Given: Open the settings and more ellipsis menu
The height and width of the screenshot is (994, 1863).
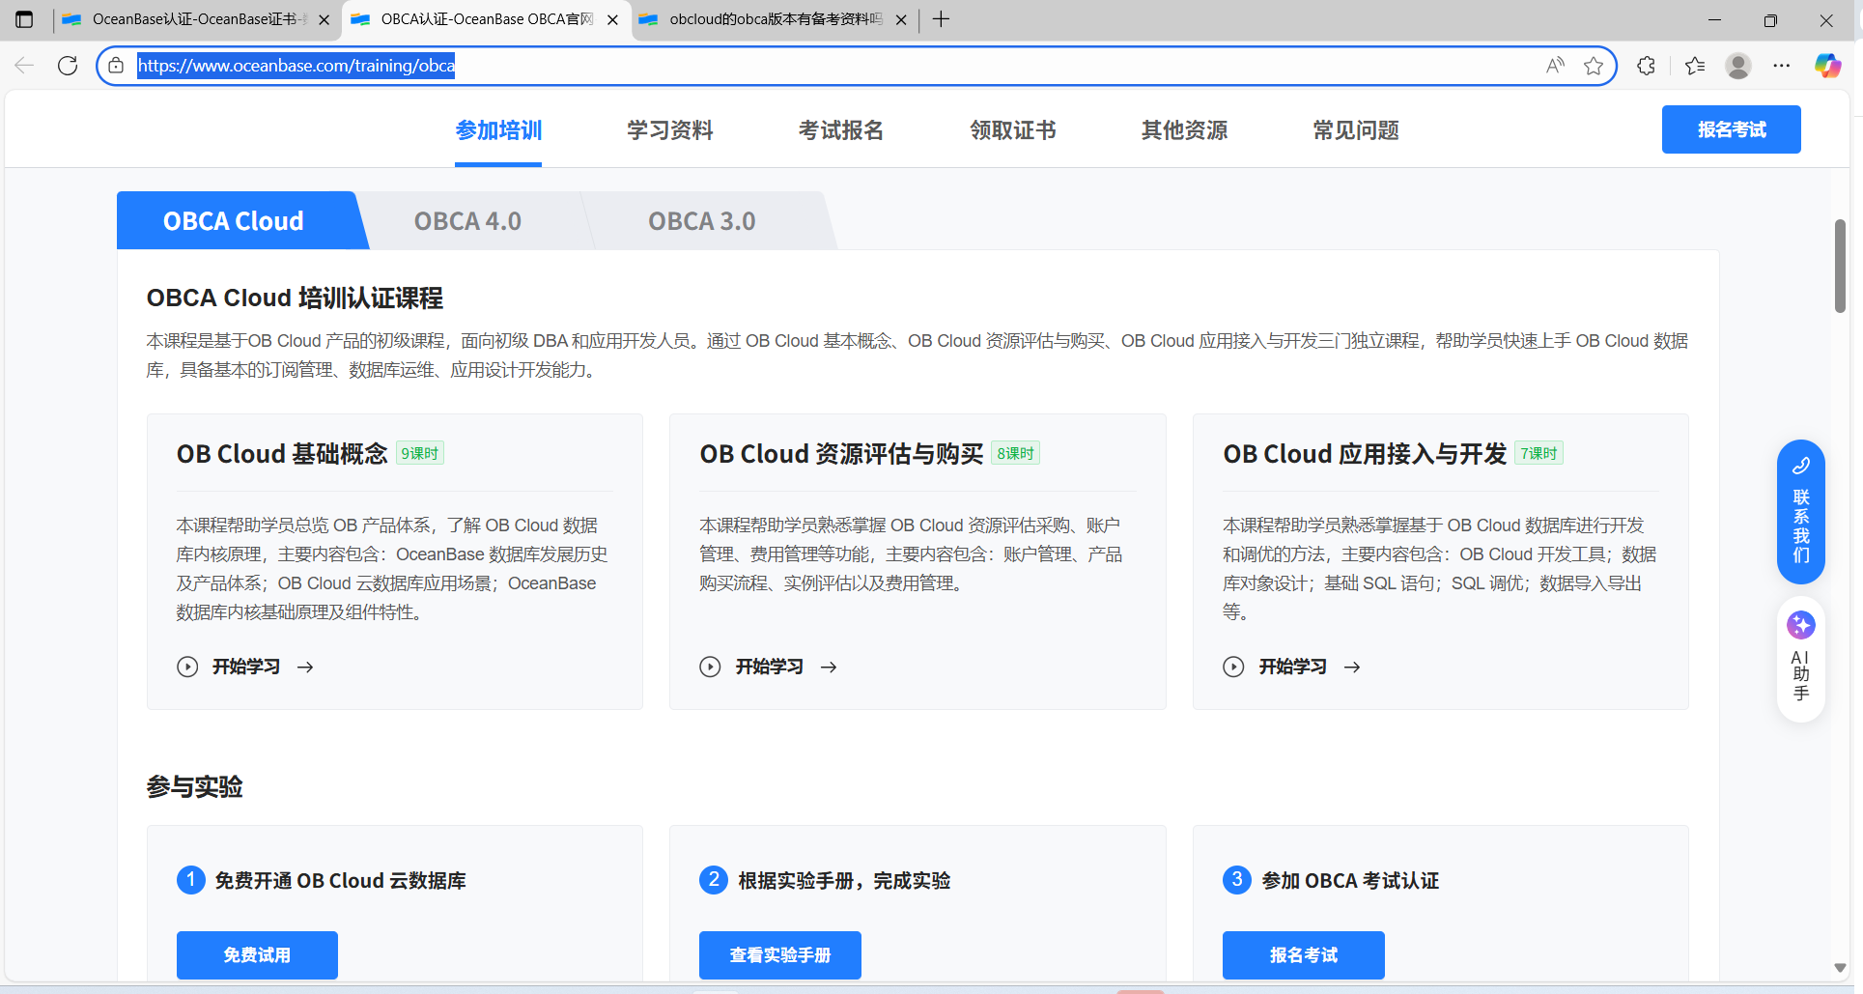Looking at the screenshot, I should (1782, 66).
